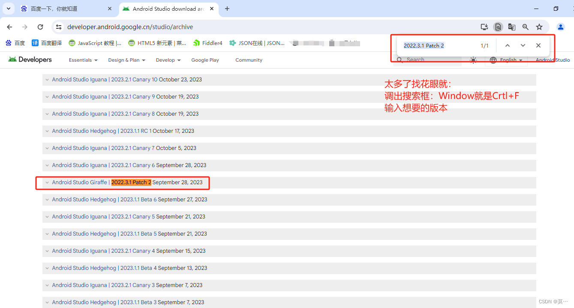The image size is (574, 308).
Task: Open a new browser tab
Action: [227, 9]
